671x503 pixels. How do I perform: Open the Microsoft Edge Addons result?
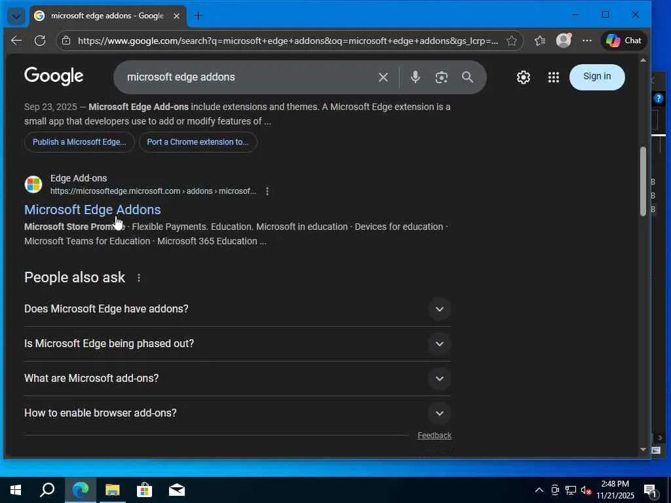[x=92, y=210]
